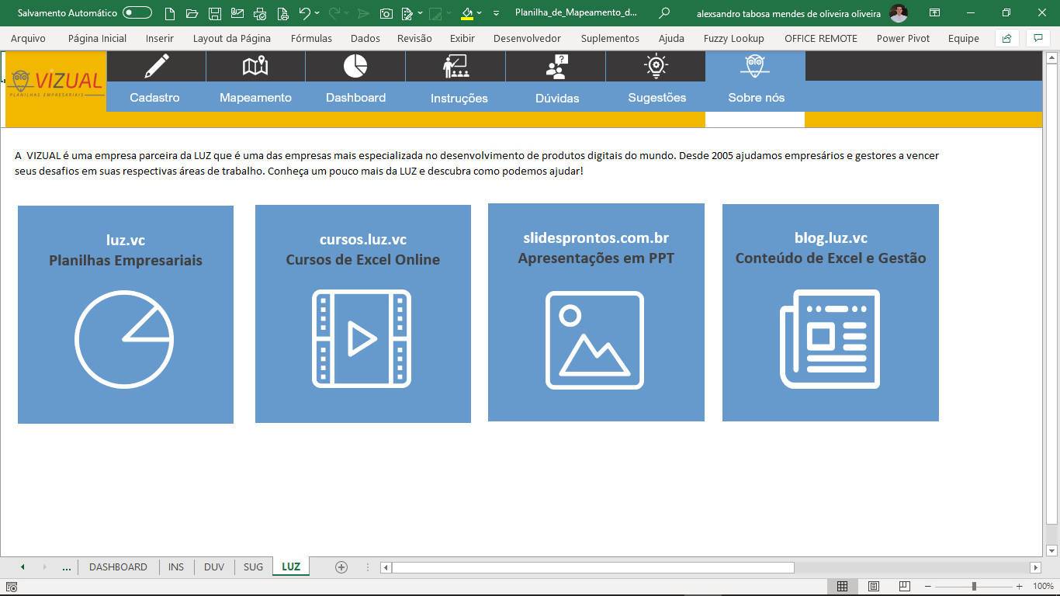Open the Arquivo menu
The width and height of the screenshot is (1060, 596).
[28, 38]
